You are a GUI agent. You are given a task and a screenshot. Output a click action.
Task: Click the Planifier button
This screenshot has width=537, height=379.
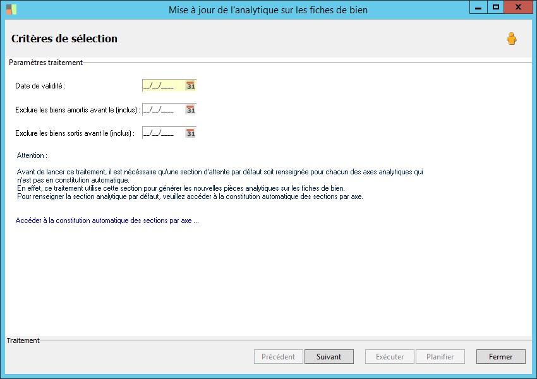440,357
